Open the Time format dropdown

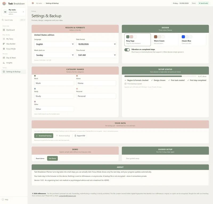tap(96, 55)
